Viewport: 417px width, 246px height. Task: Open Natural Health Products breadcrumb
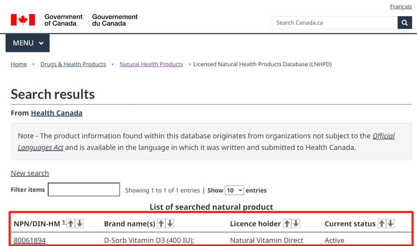(151, 64)
